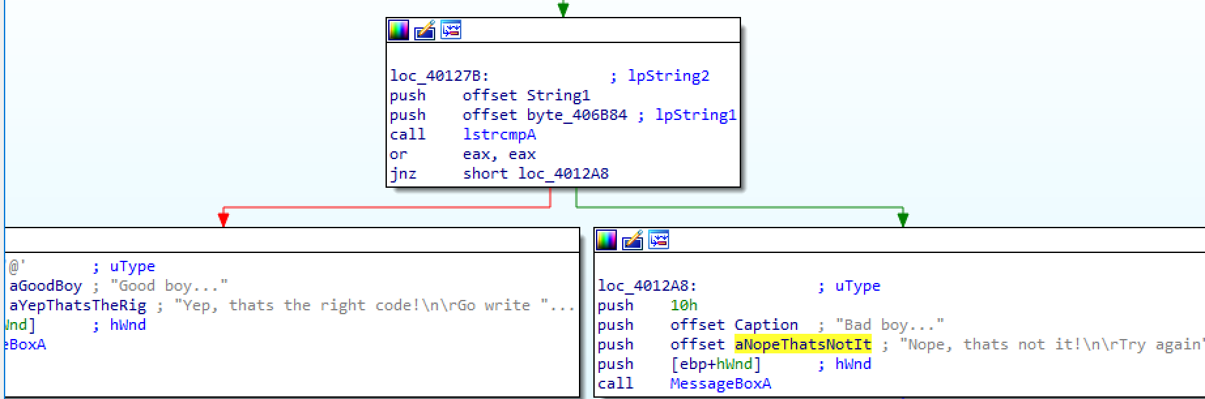Image resolution: width=1205 pixels, height=399 pixels.
Task: Click the pencil edit icon in loc_40127B node
Action: (425, 30)
